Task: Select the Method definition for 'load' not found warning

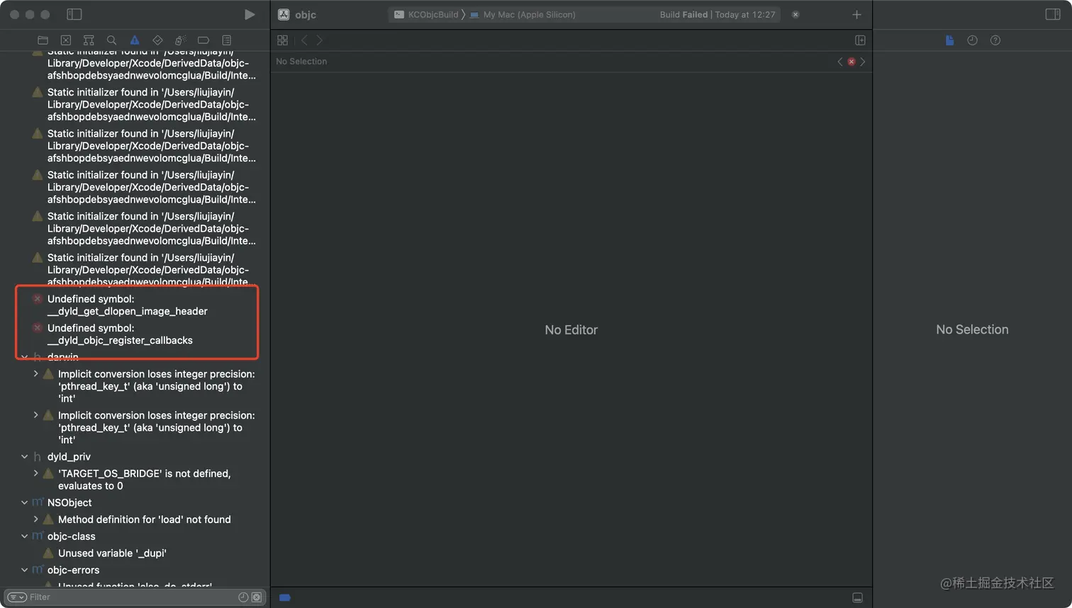Action: (144, 519)
